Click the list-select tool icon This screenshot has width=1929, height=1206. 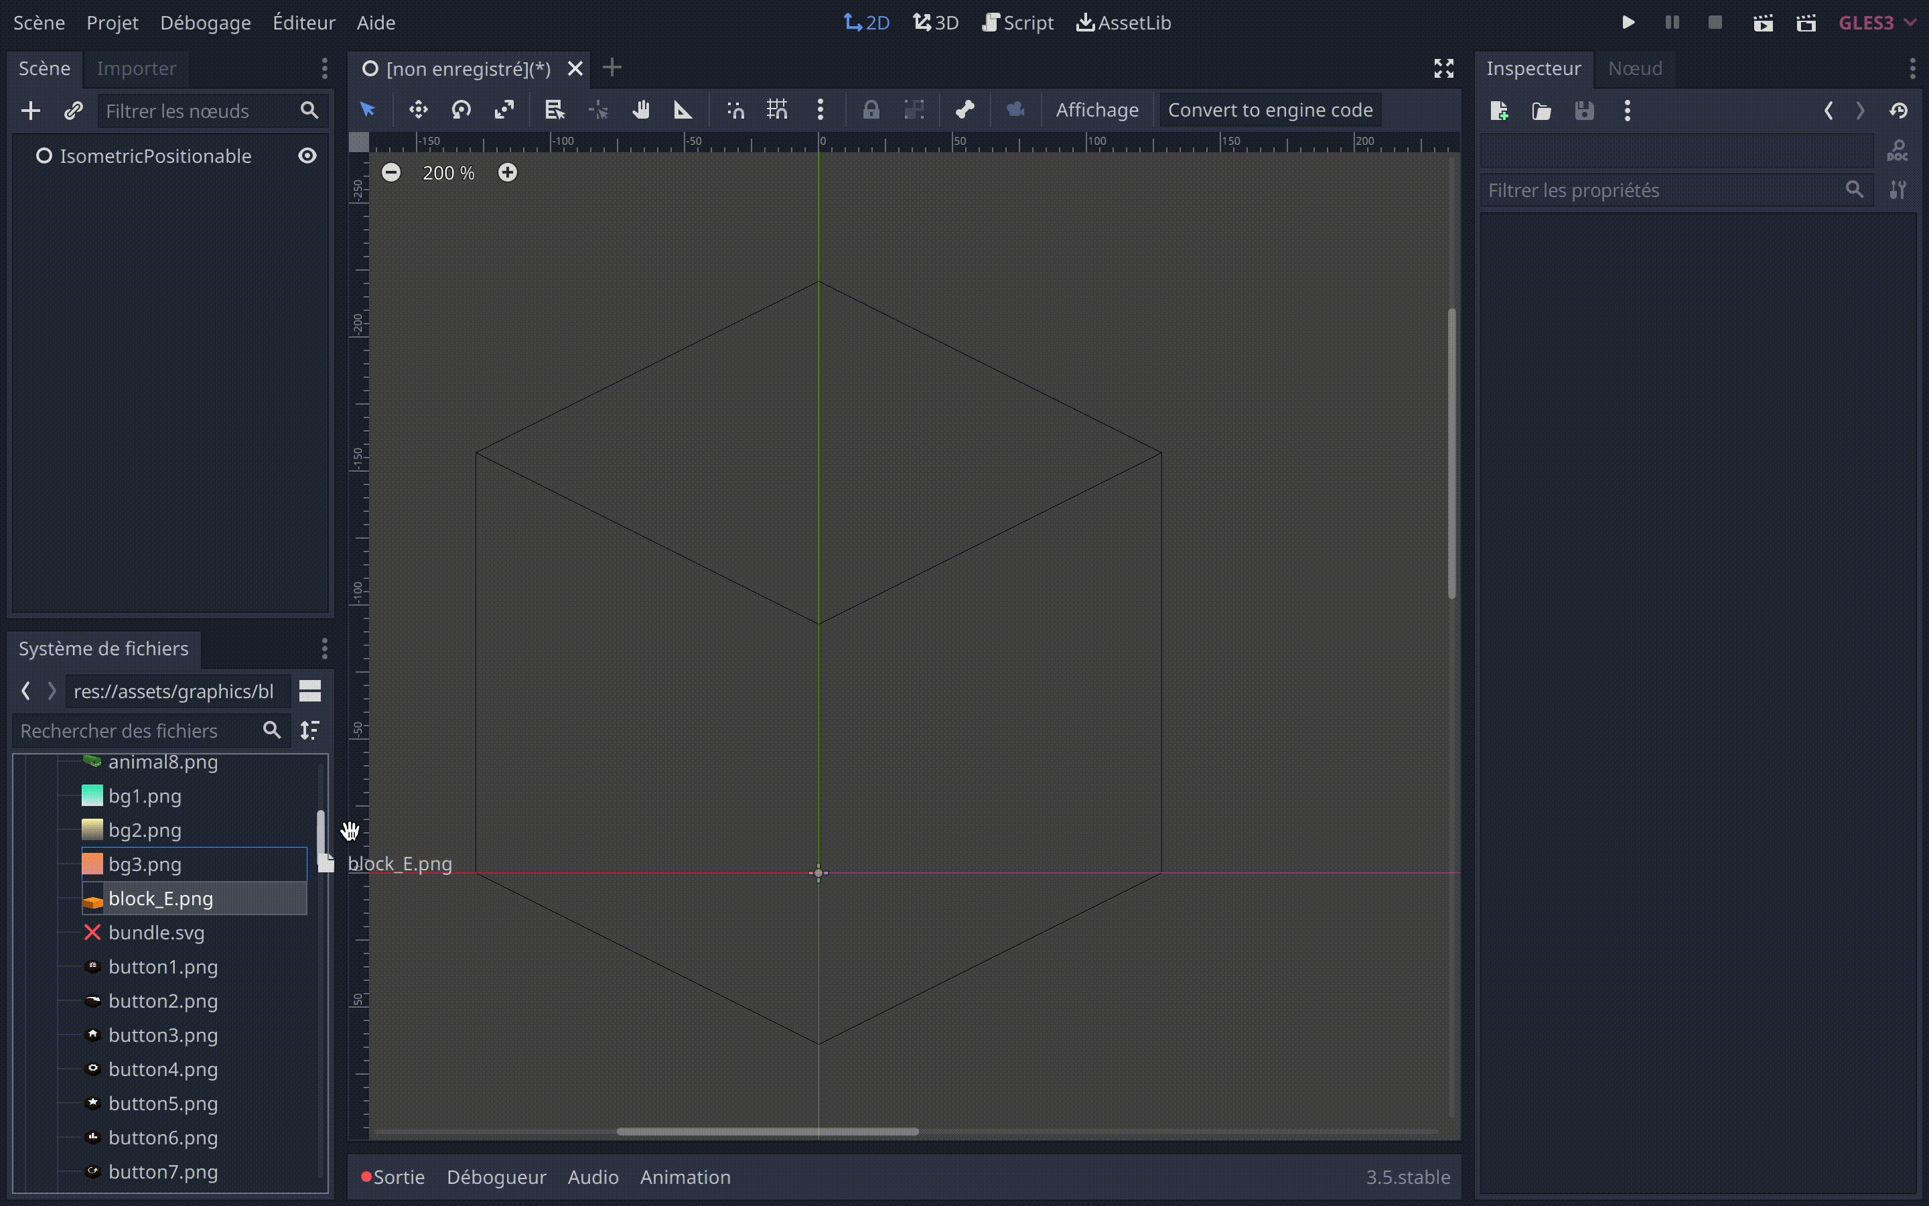point(555,110)
